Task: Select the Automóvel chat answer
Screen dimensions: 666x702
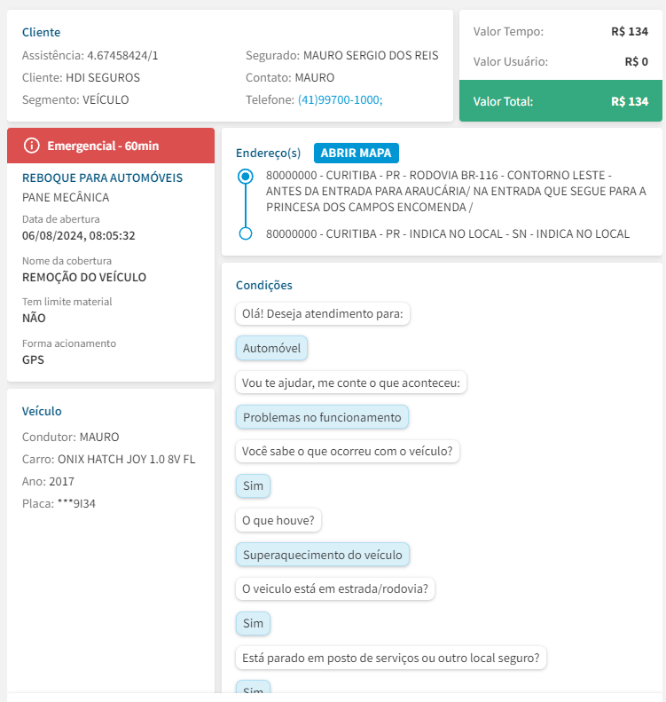Action: pos(271,349)
